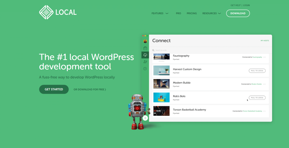Select the Modern Buildz site name

[182, 83]
